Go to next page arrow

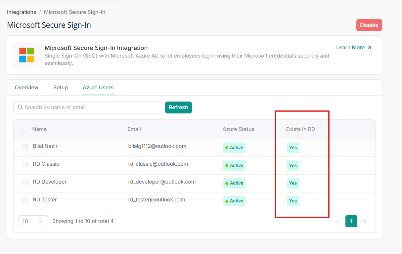coord(365,222)
